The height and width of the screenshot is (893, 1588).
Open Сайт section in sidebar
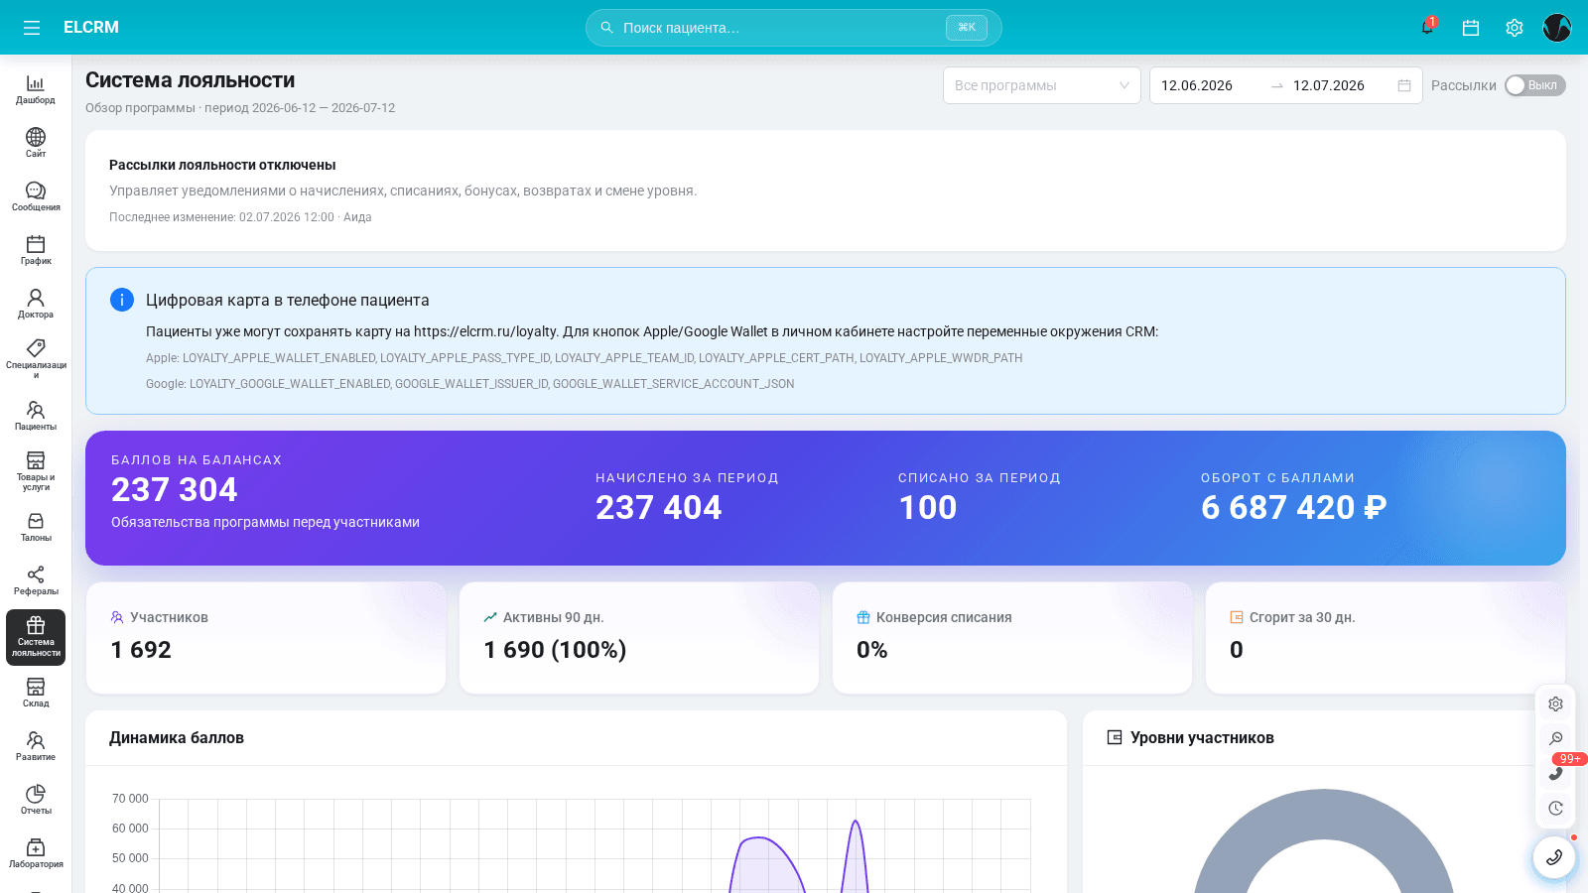(36, 143)
